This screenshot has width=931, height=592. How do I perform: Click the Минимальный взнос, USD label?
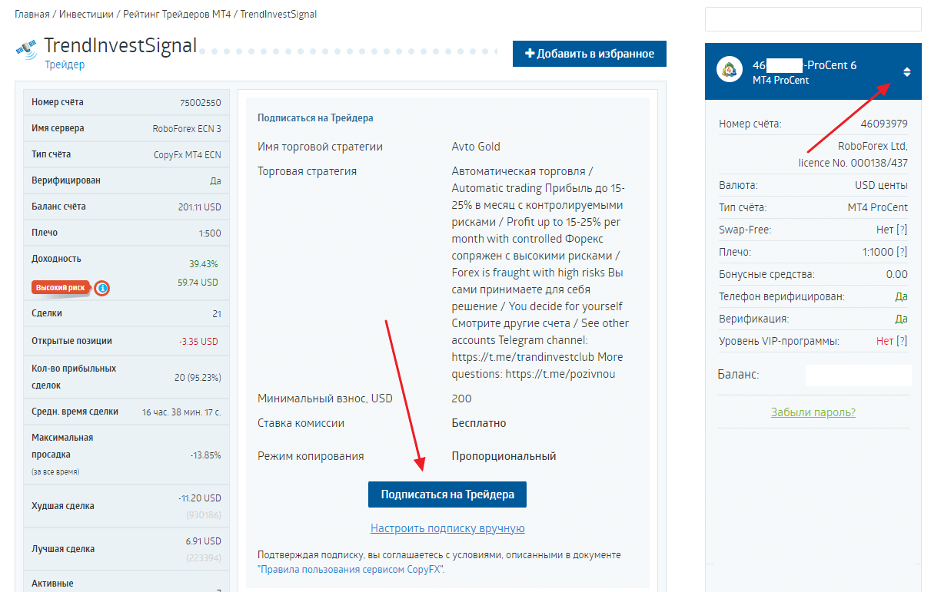[x=325, y=399]
